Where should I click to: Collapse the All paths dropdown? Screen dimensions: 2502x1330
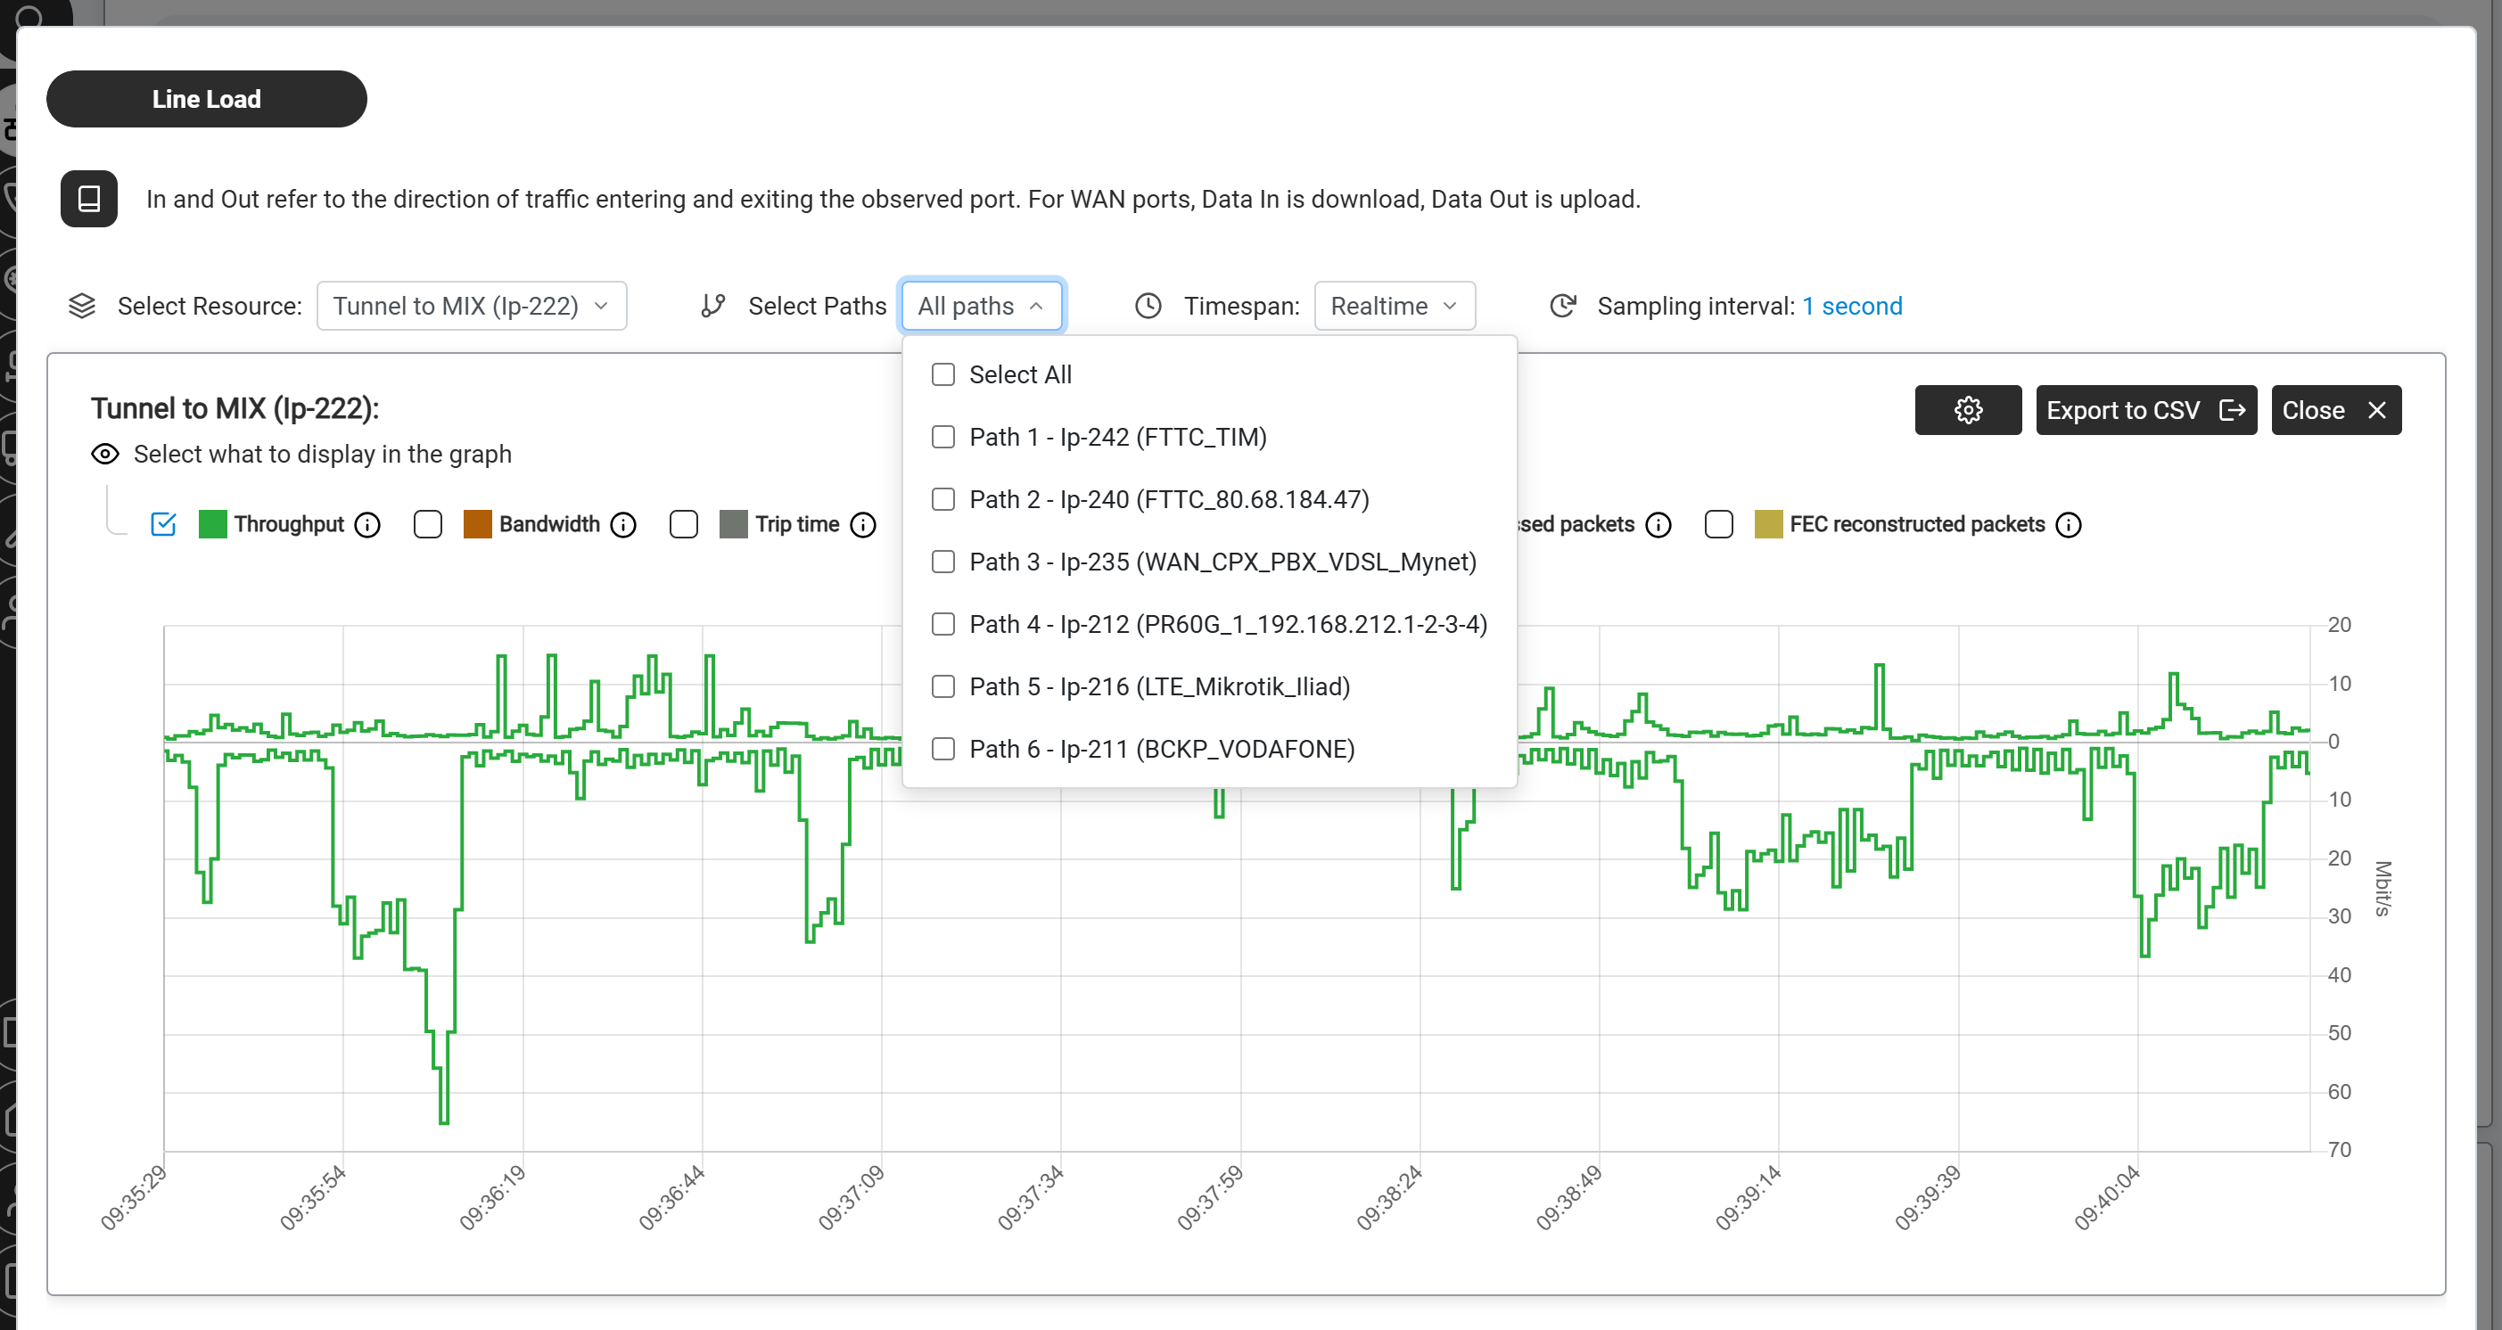[x=982, y=306]
